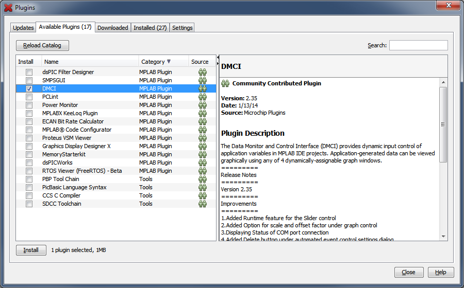This screenshot has width=464, height=288.
Task: Click the community source icon for dsPIC Filter Designer
Action: [203, 73]
